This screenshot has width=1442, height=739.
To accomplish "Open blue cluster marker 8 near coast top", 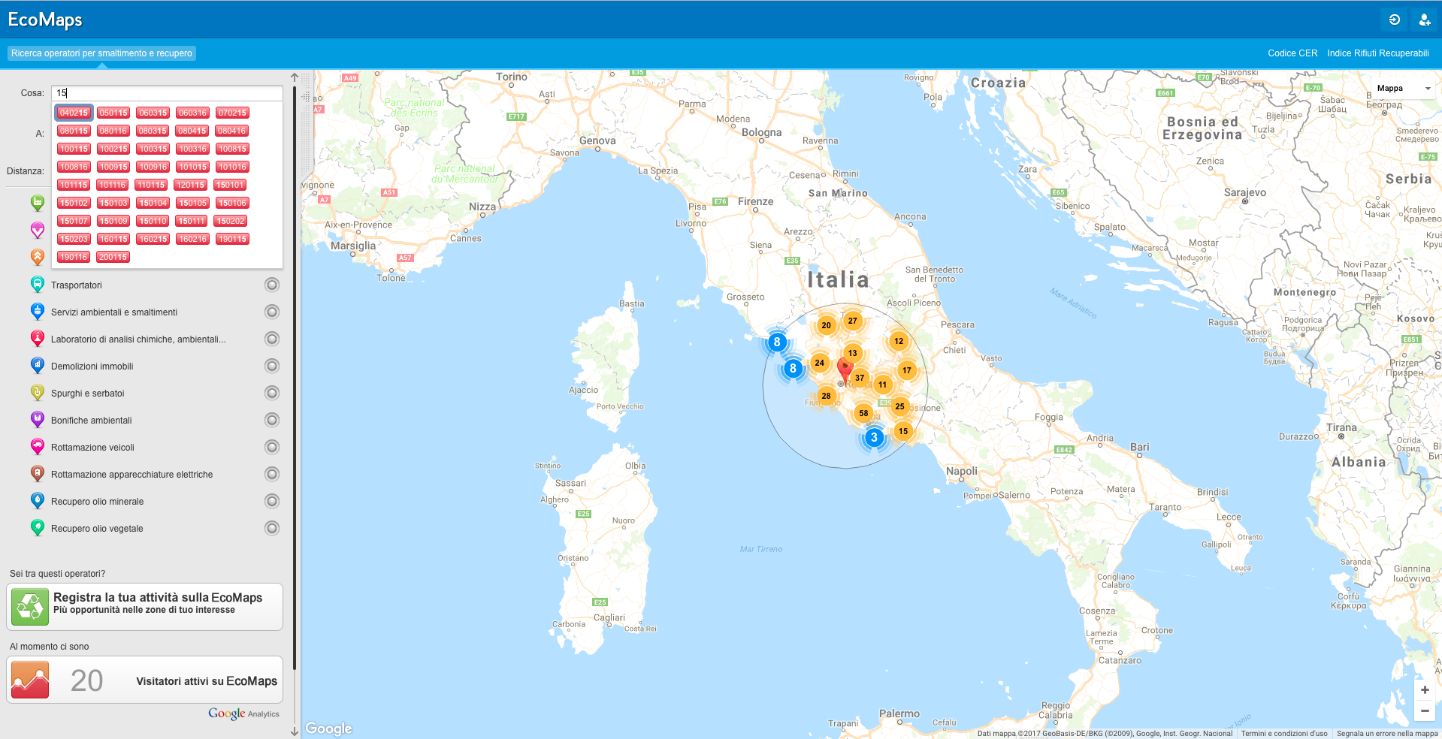I will pos(777,342).
